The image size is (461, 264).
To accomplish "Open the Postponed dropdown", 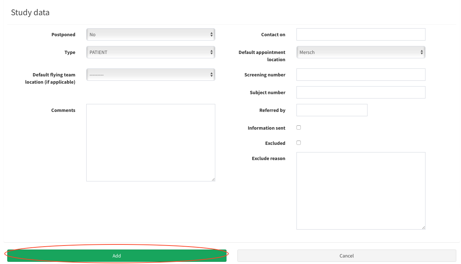I will click(150, 34).
